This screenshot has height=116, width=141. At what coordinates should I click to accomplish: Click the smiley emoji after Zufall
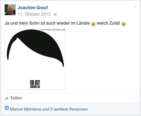tap(124, 24)
